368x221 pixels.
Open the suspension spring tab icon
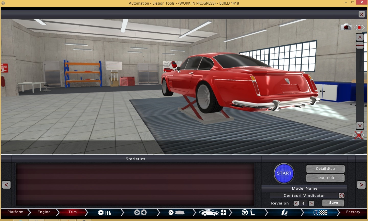pos(284,212)
